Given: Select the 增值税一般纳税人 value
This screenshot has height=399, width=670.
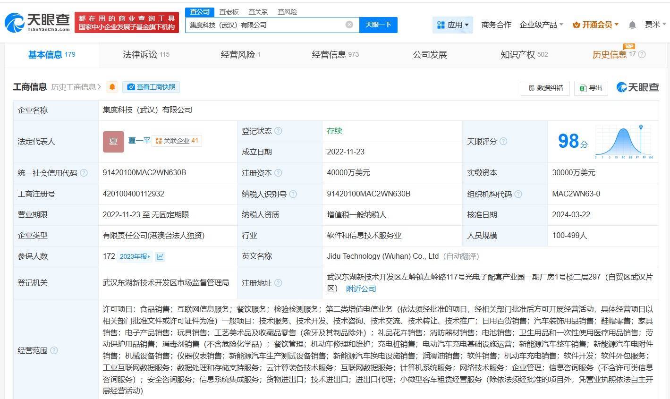Looking at the screenshot, I should [356, 214].
